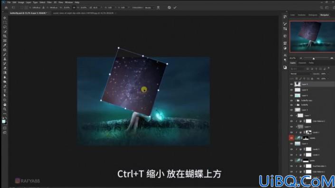
Task: Open the search icon at top right
Action: [321, 8]
